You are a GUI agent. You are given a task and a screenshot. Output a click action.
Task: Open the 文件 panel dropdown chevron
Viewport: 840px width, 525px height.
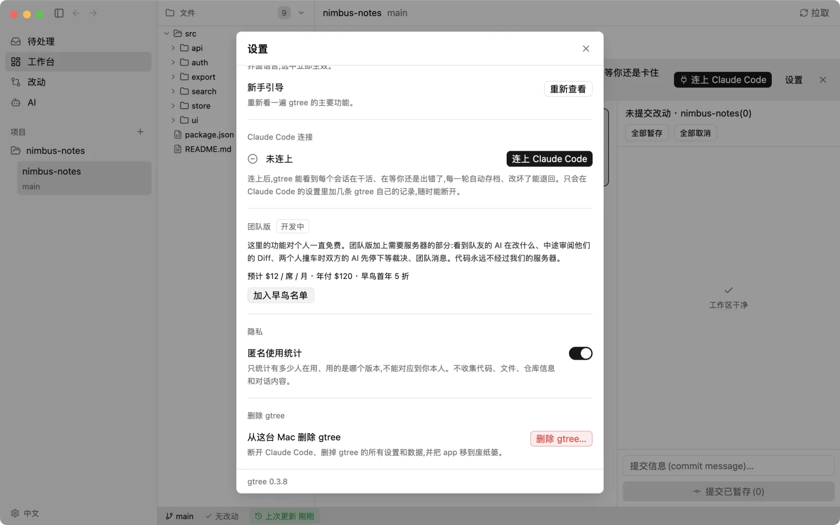pyautogui.click(x=301, y=13)
